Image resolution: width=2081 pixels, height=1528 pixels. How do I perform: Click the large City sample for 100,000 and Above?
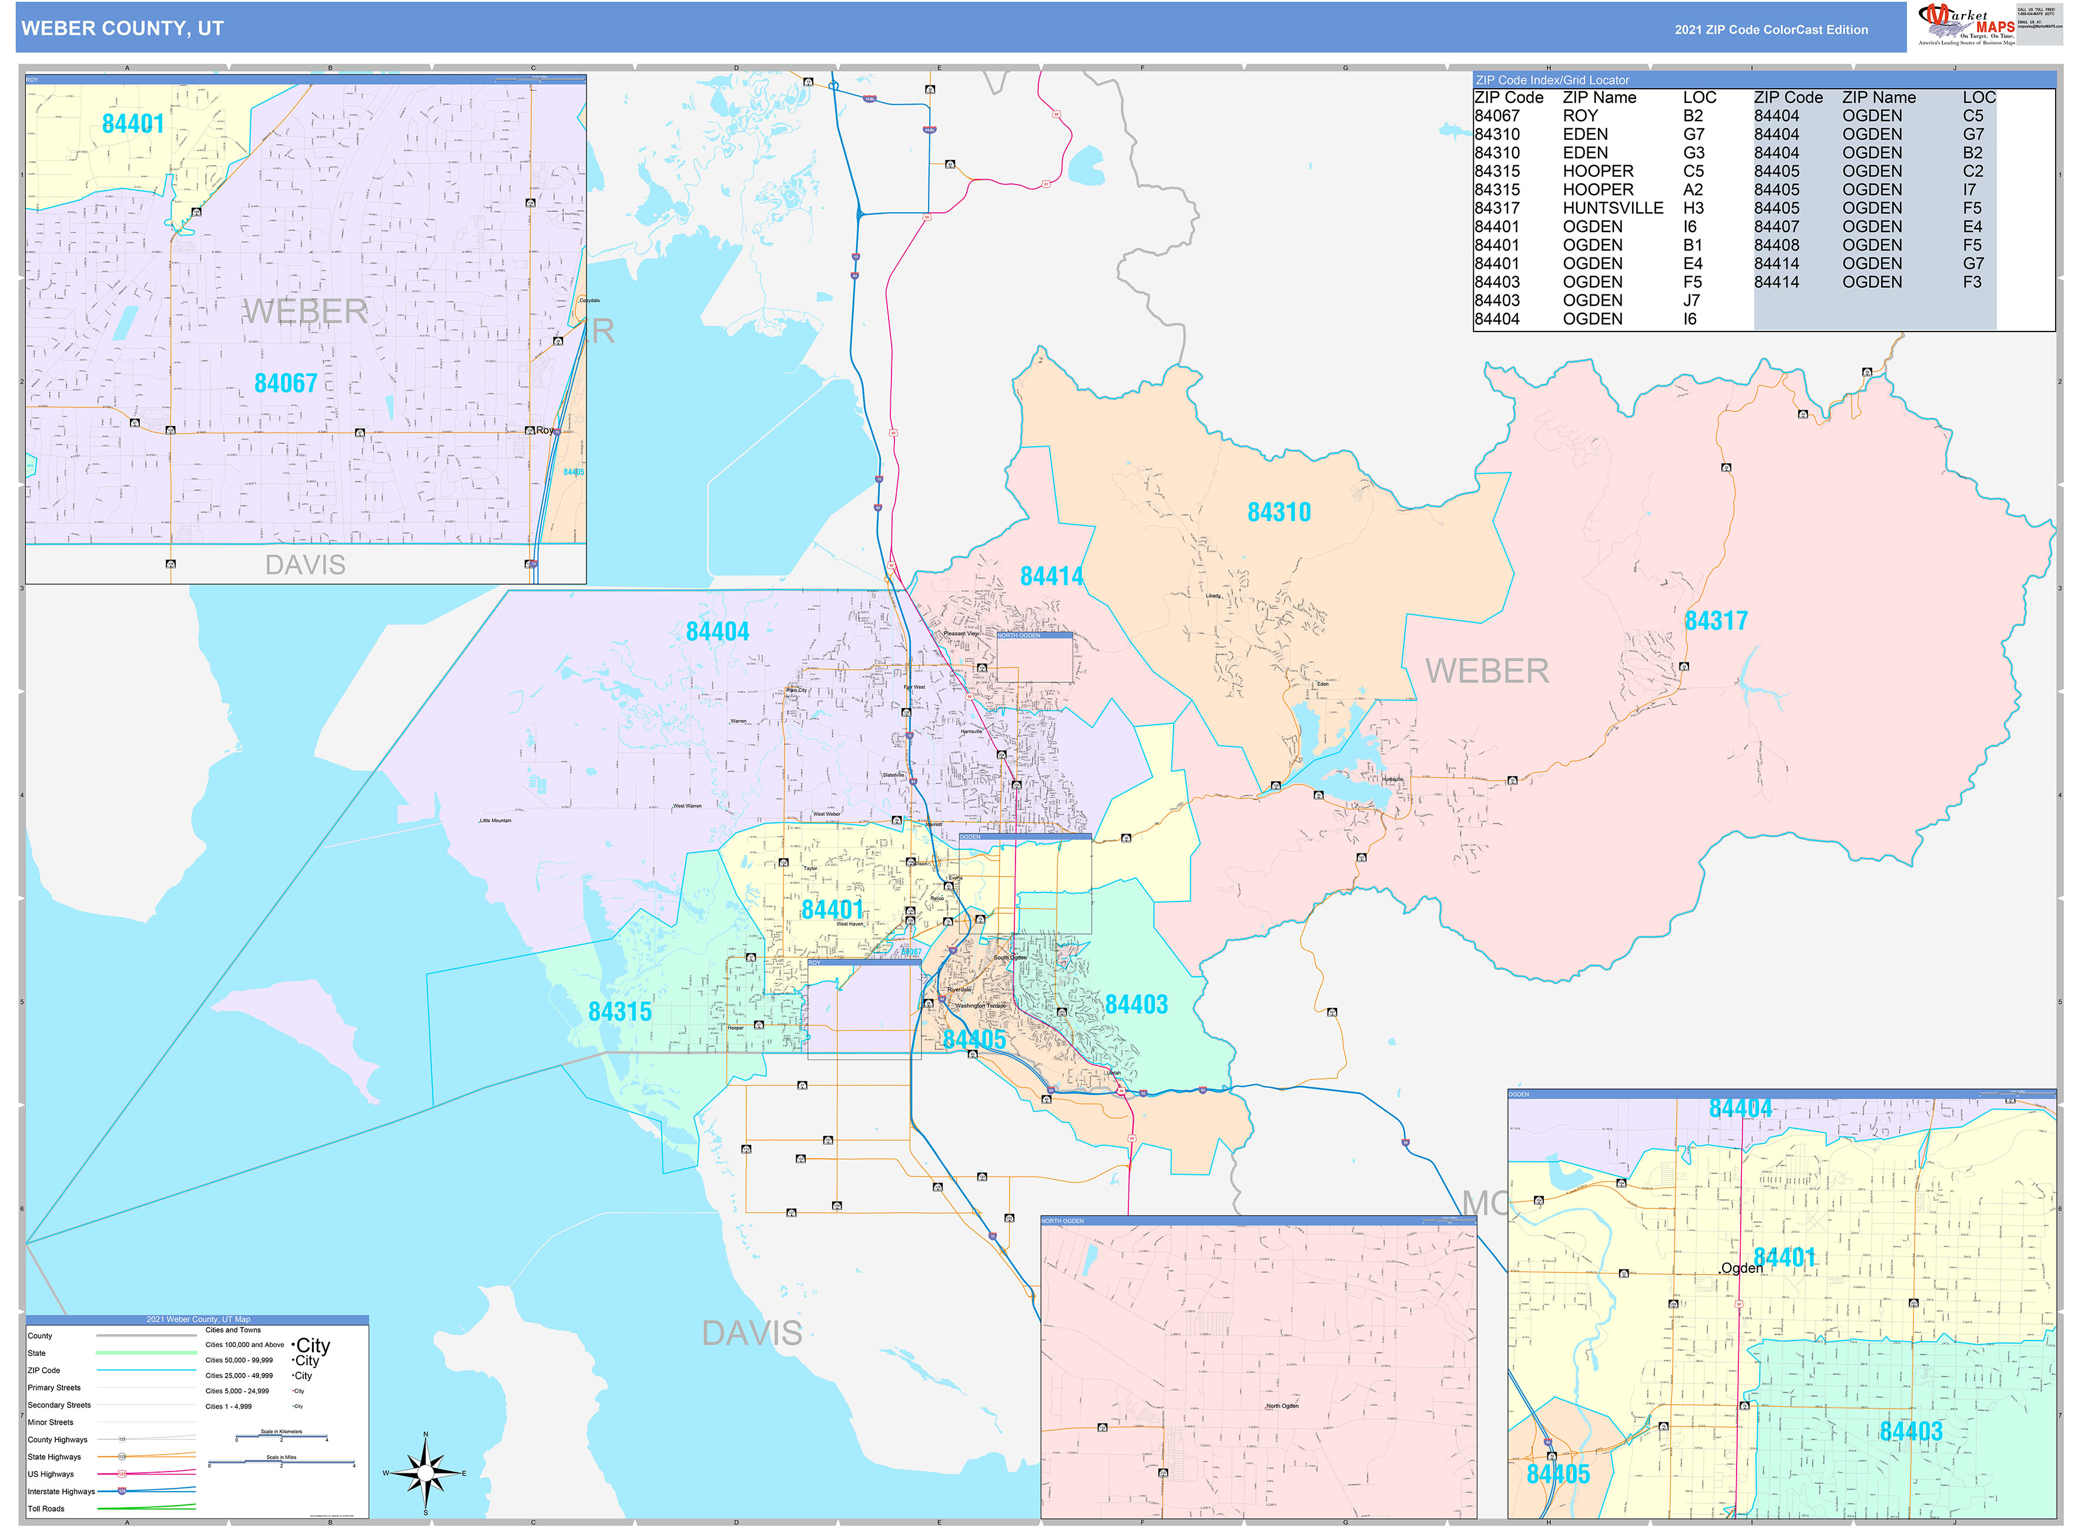click(x=311, y=1346)
